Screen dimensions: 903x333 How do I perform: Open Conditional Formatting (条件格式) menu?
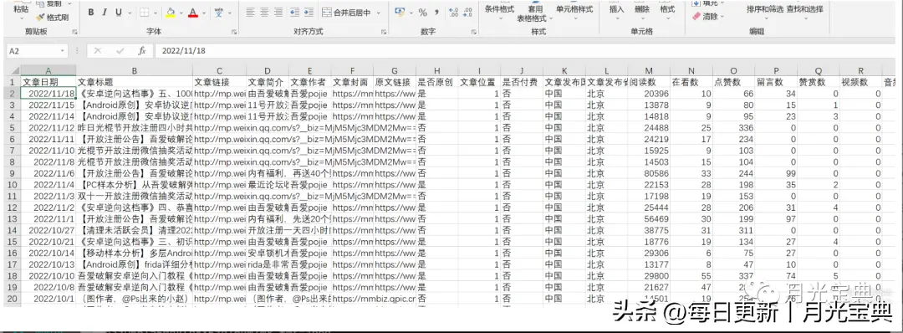click(499, 10)
